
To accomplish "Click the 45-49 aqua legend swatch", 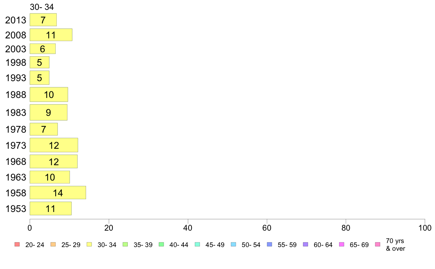I will tap(197, 245).
